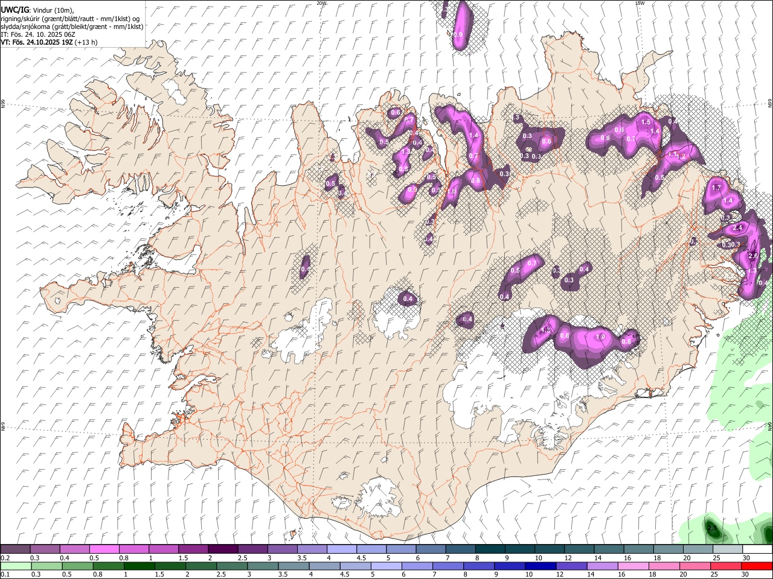This screenshot has width=773, height=579.
Task: Click the white 30 swatch ending the upper legend row
Action: click(757, 549)
